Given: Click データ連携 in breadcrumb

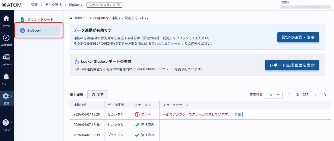Looking at the screenshot, I should click(x=53, y=5).
